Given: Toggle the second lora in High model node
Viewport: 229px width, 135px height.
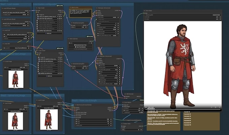Looking at the screenshot, I should (38, 19).
